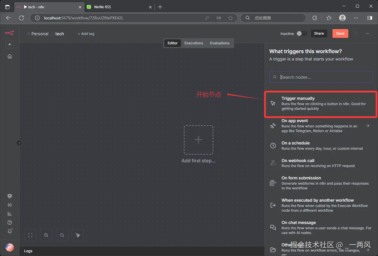Viewport: 378px width, 256px height.
Task: Open the browser profile avatar
Action: tap(342, 18)
